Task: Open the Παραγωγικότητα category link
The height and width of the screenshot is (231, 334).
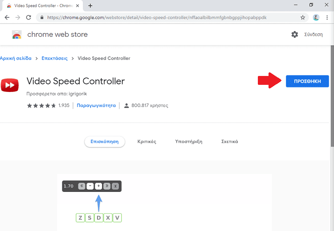Action: [x=96, y=105]
